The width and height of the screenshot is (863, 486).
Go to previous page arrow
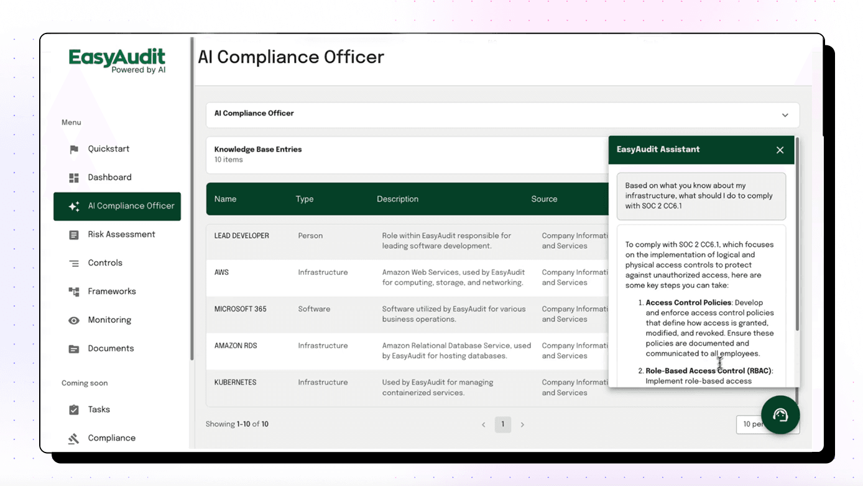point(484,425)
